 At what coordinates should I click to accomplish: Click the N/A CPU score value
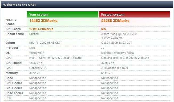[104, 29]
